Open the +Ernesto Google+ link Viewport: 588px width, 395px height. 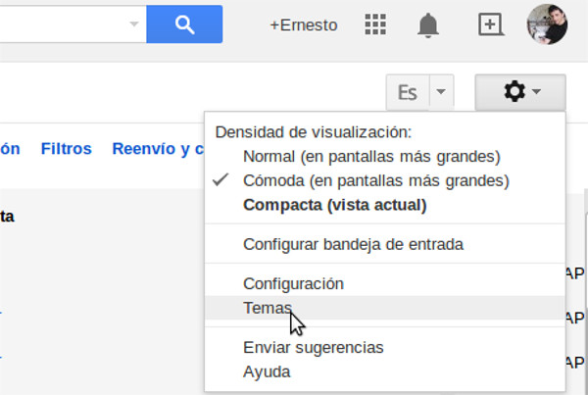click(x=304, y=25)
